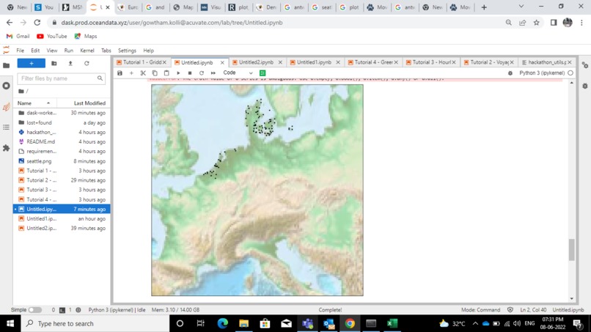The height and width of the screenshot is (332, 591).
Task: Click the Python 3 (ipykernel) kernel name
Action: [542, 73]
